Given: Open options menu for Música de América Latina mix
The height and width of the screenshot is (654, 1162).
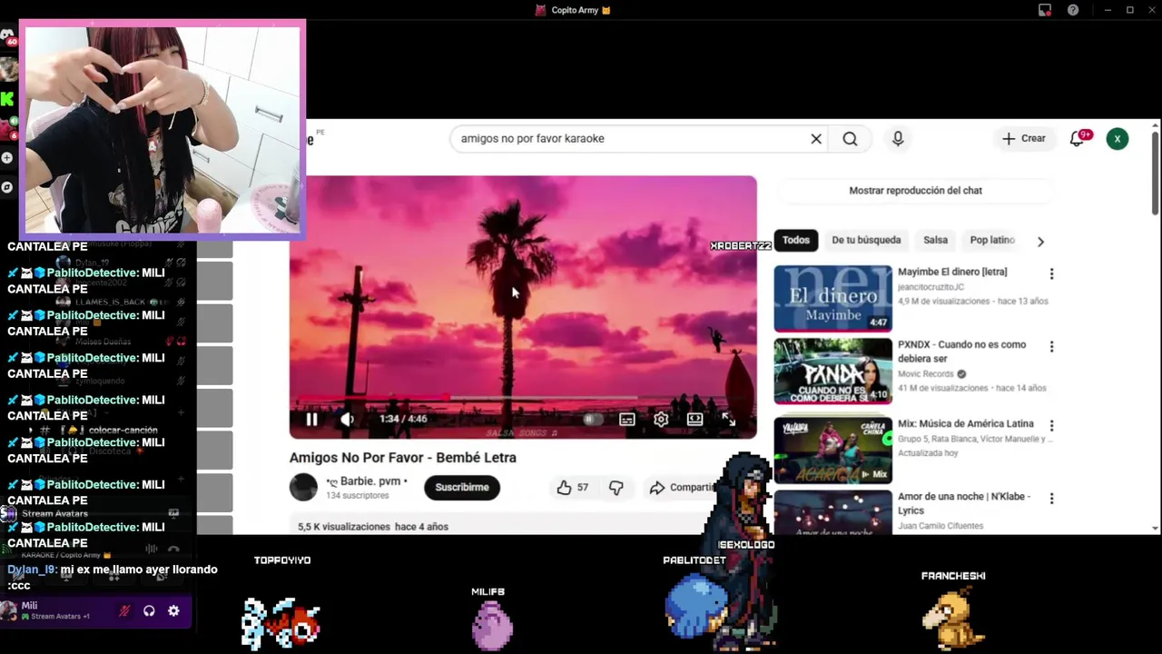Looking at the screenshot, I should [1052, 425].
